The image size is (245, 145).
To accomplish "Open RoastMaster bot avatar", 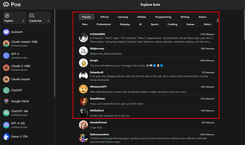I will (83, 101).
